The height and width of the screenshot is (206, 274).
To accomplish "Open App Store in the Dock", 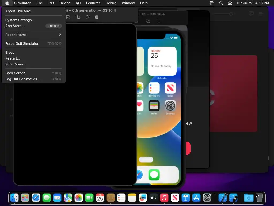I will coord(196,198).
